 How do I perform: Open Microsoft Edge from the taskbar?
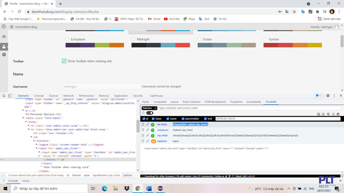pos(104,188)
